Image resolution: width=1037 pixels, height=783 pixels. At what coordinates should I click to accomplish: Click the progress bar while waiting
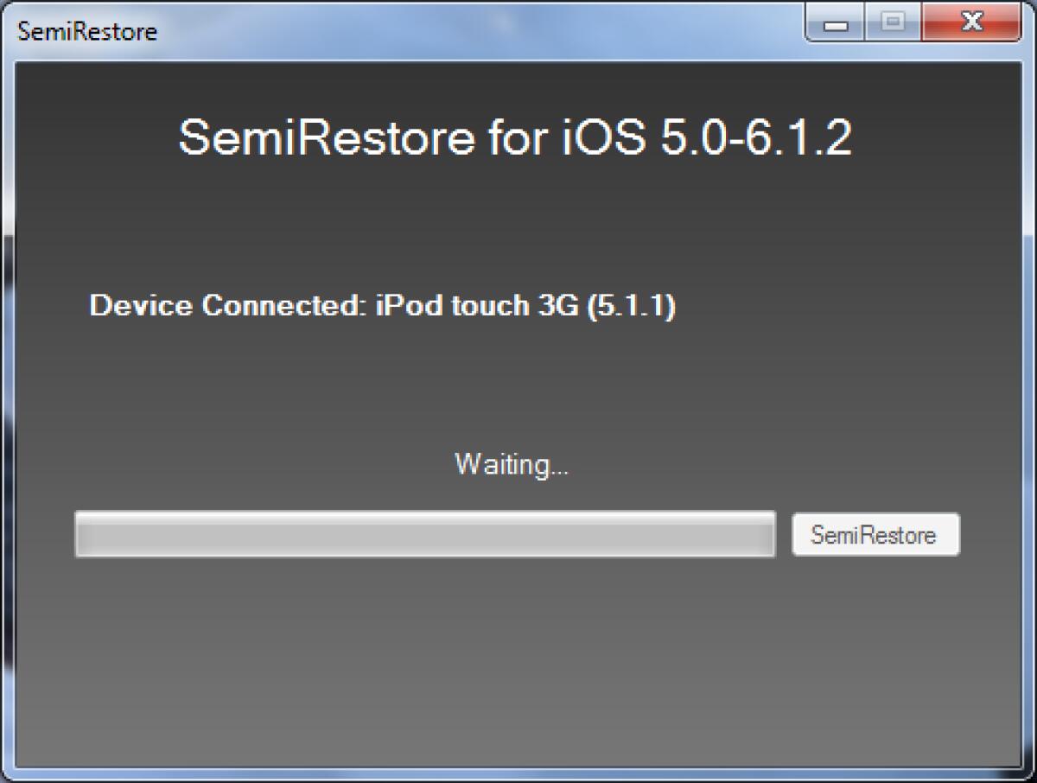click(426, 534)
